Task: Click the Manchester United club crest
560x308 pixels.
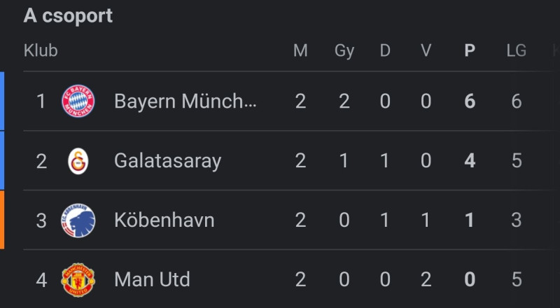Action: click(x=78, y=280)
